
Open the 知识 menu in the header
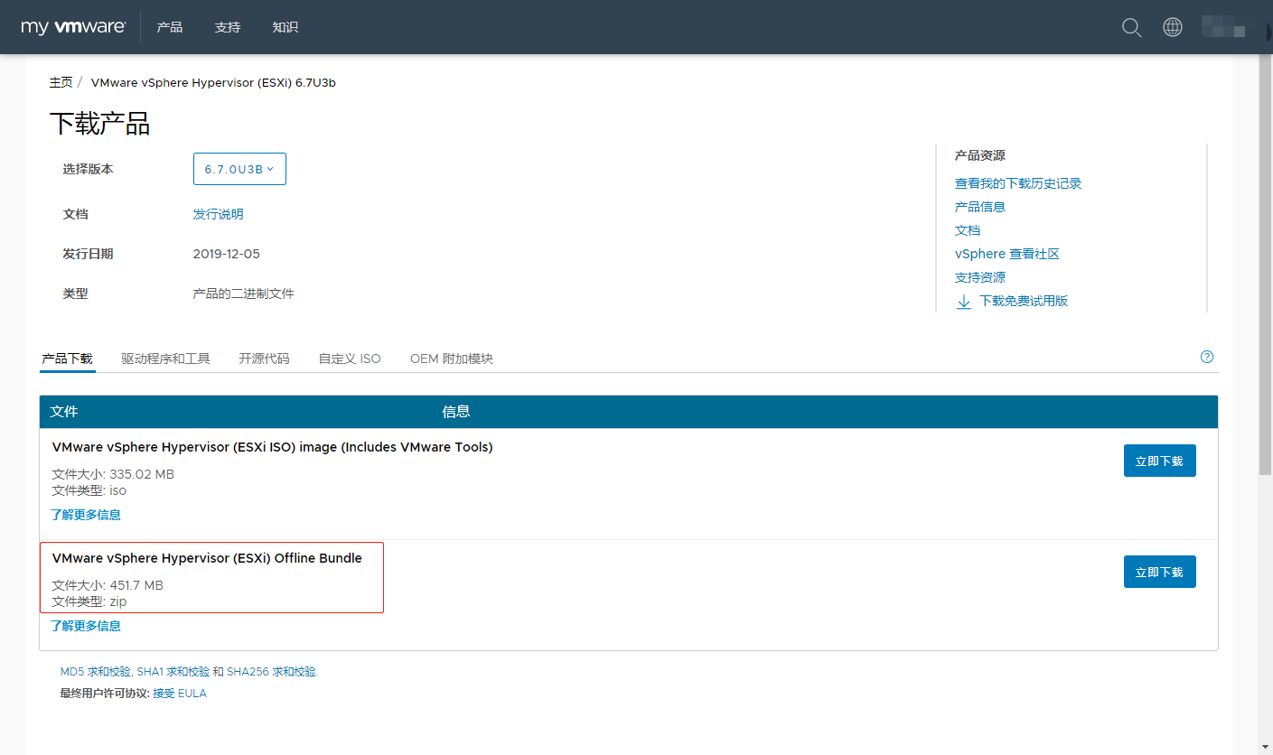(x=285, y=27)
